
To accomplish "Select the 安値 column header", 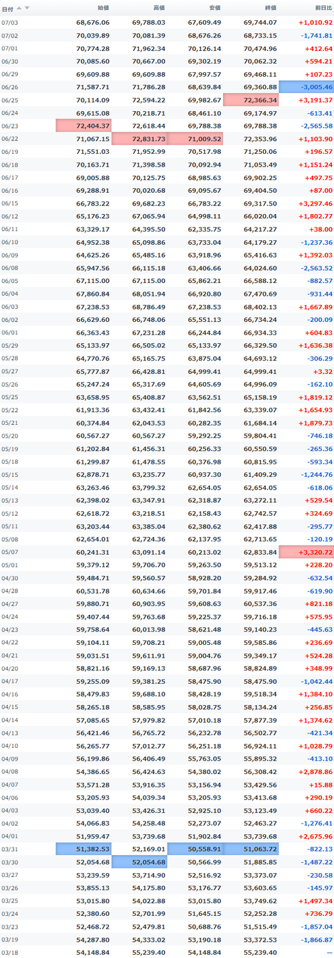I will 214,8.
